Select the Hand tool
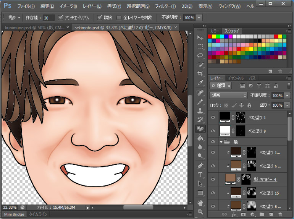Viewport: 294px width, 219px height. 200,202
